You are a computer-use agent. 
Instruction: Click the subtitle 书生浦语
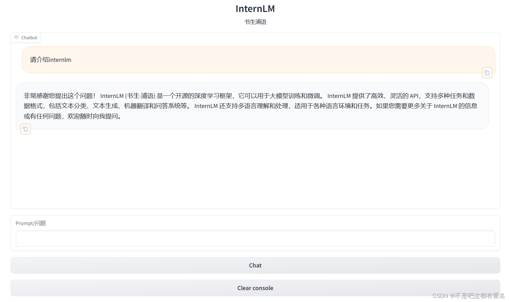tap(255, 22)
